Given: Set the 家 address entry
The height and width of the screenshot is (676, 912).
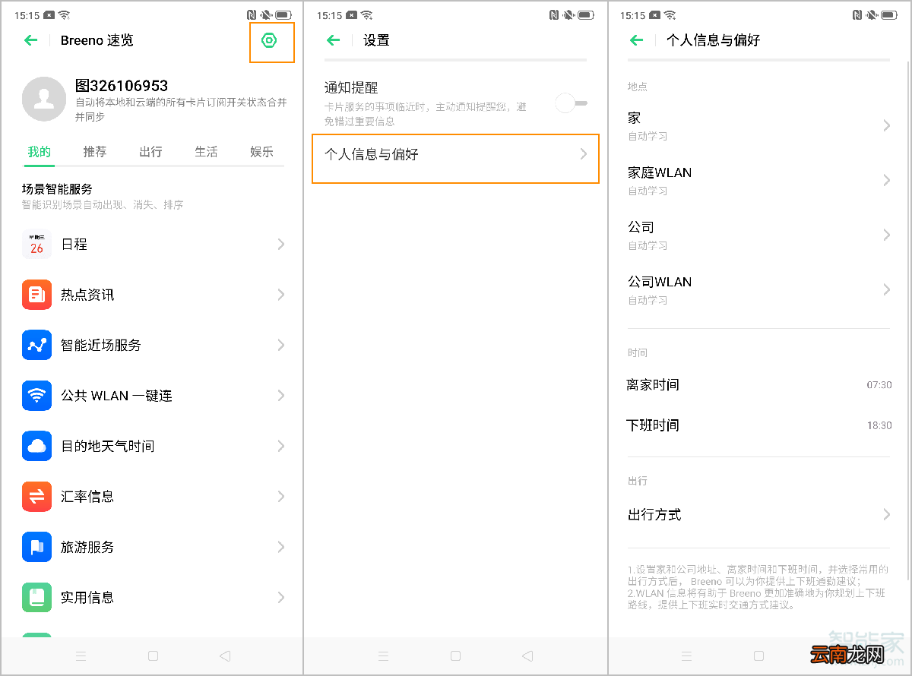Looking at the screenshot, I should (760, 126).
